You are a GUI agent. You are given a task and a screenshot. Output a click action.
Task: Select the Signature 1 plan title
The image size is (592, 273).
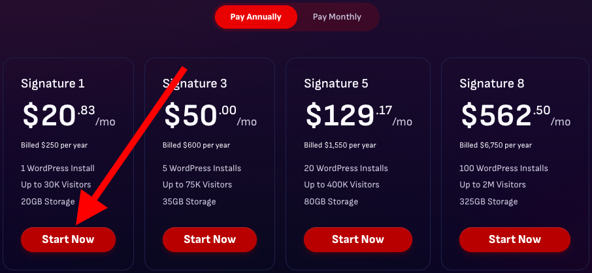point(53,84)
